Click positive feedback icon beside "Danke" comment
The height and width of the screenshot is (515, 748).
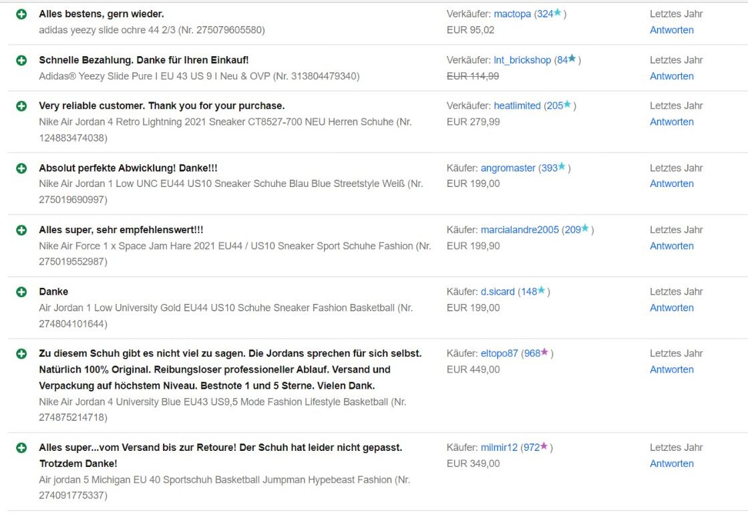click(21, 292)
